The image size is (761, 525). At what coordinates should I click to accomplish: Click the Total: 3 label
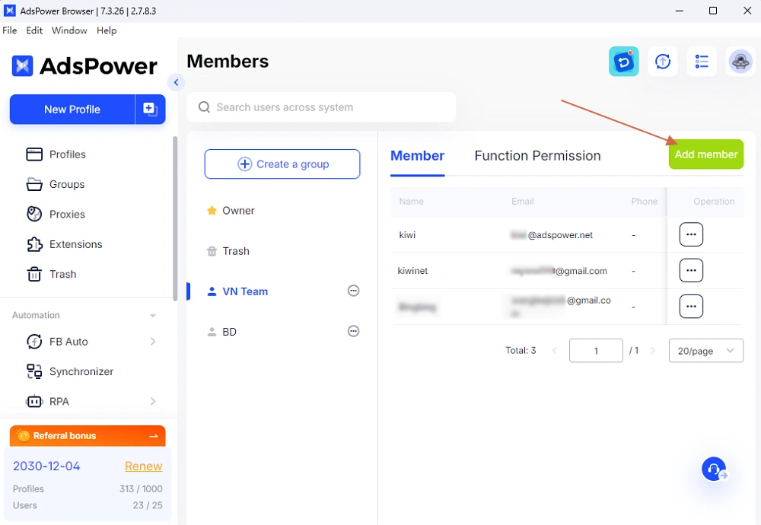pyautogui.click(x=521, y=350)
